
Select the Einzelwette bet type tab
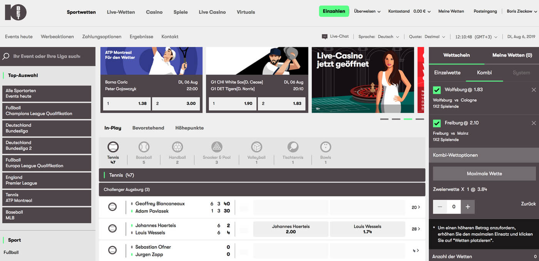tap(447, 72)
